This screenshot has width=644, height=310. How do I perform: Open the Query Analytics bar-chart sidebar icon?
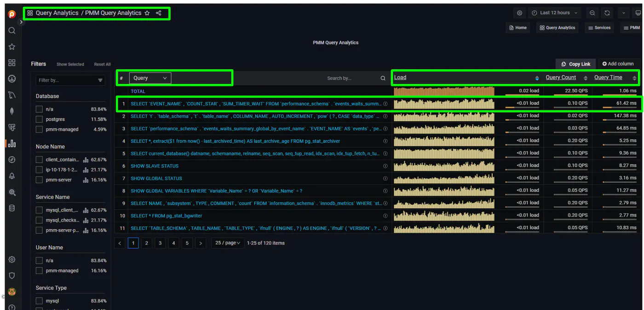tap(12, 144)
